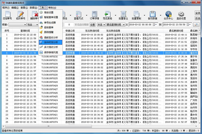Viewport: 202px width, 134px height.
Task: Sort by the 序号 column header
Action: (7, 31)
